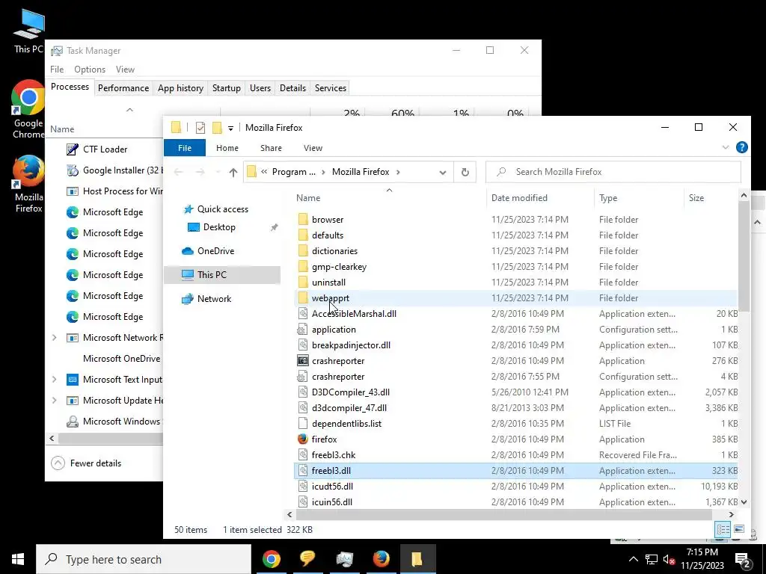The height and width of the screenshot is (574, 766).
Task: Switch to the Startup tab
Action: point(226,88)
